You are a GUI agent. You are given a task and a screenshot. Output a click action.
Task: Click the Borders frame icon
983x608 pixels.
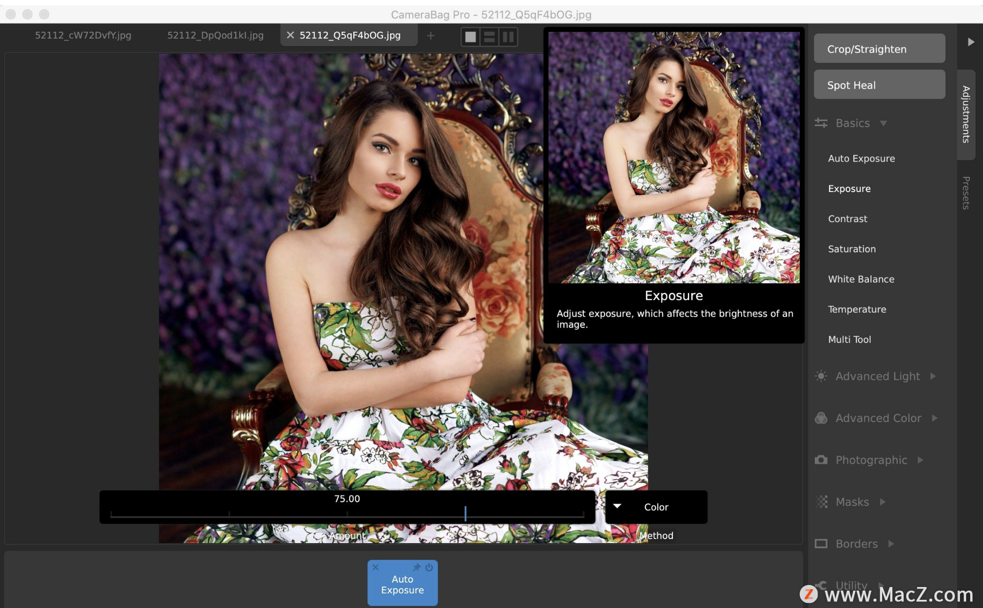click(821, 544)
